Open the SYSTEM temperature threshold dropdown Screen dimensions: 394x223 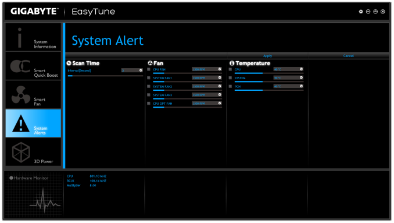(x=288, y=78)
